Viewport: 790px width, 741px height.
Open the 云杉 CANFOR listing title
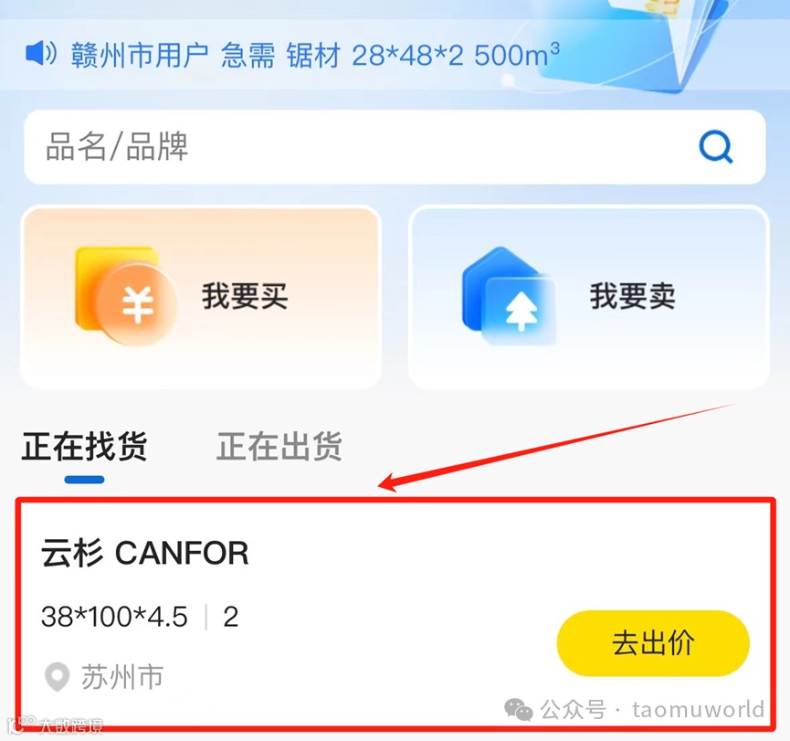tap(145, 553)
